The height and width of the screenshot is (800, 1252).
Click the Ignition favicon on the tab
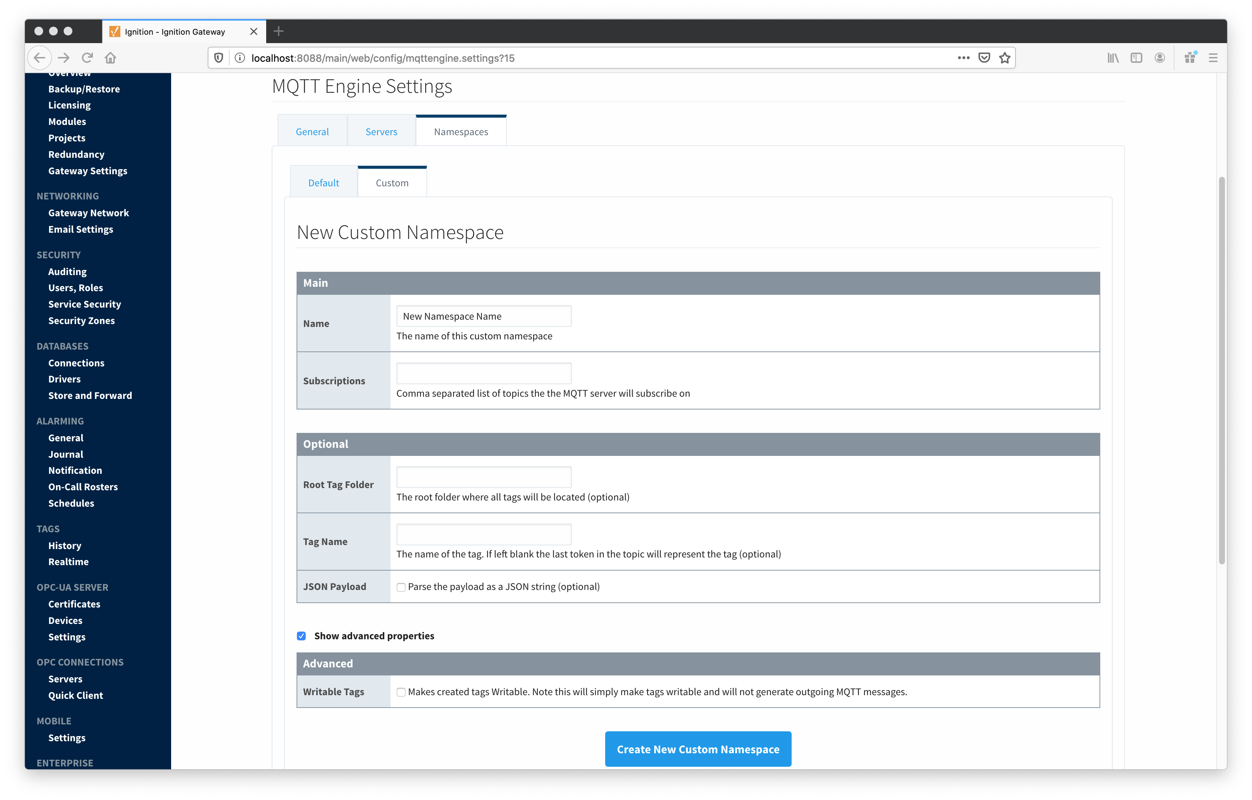click(114, 31)
